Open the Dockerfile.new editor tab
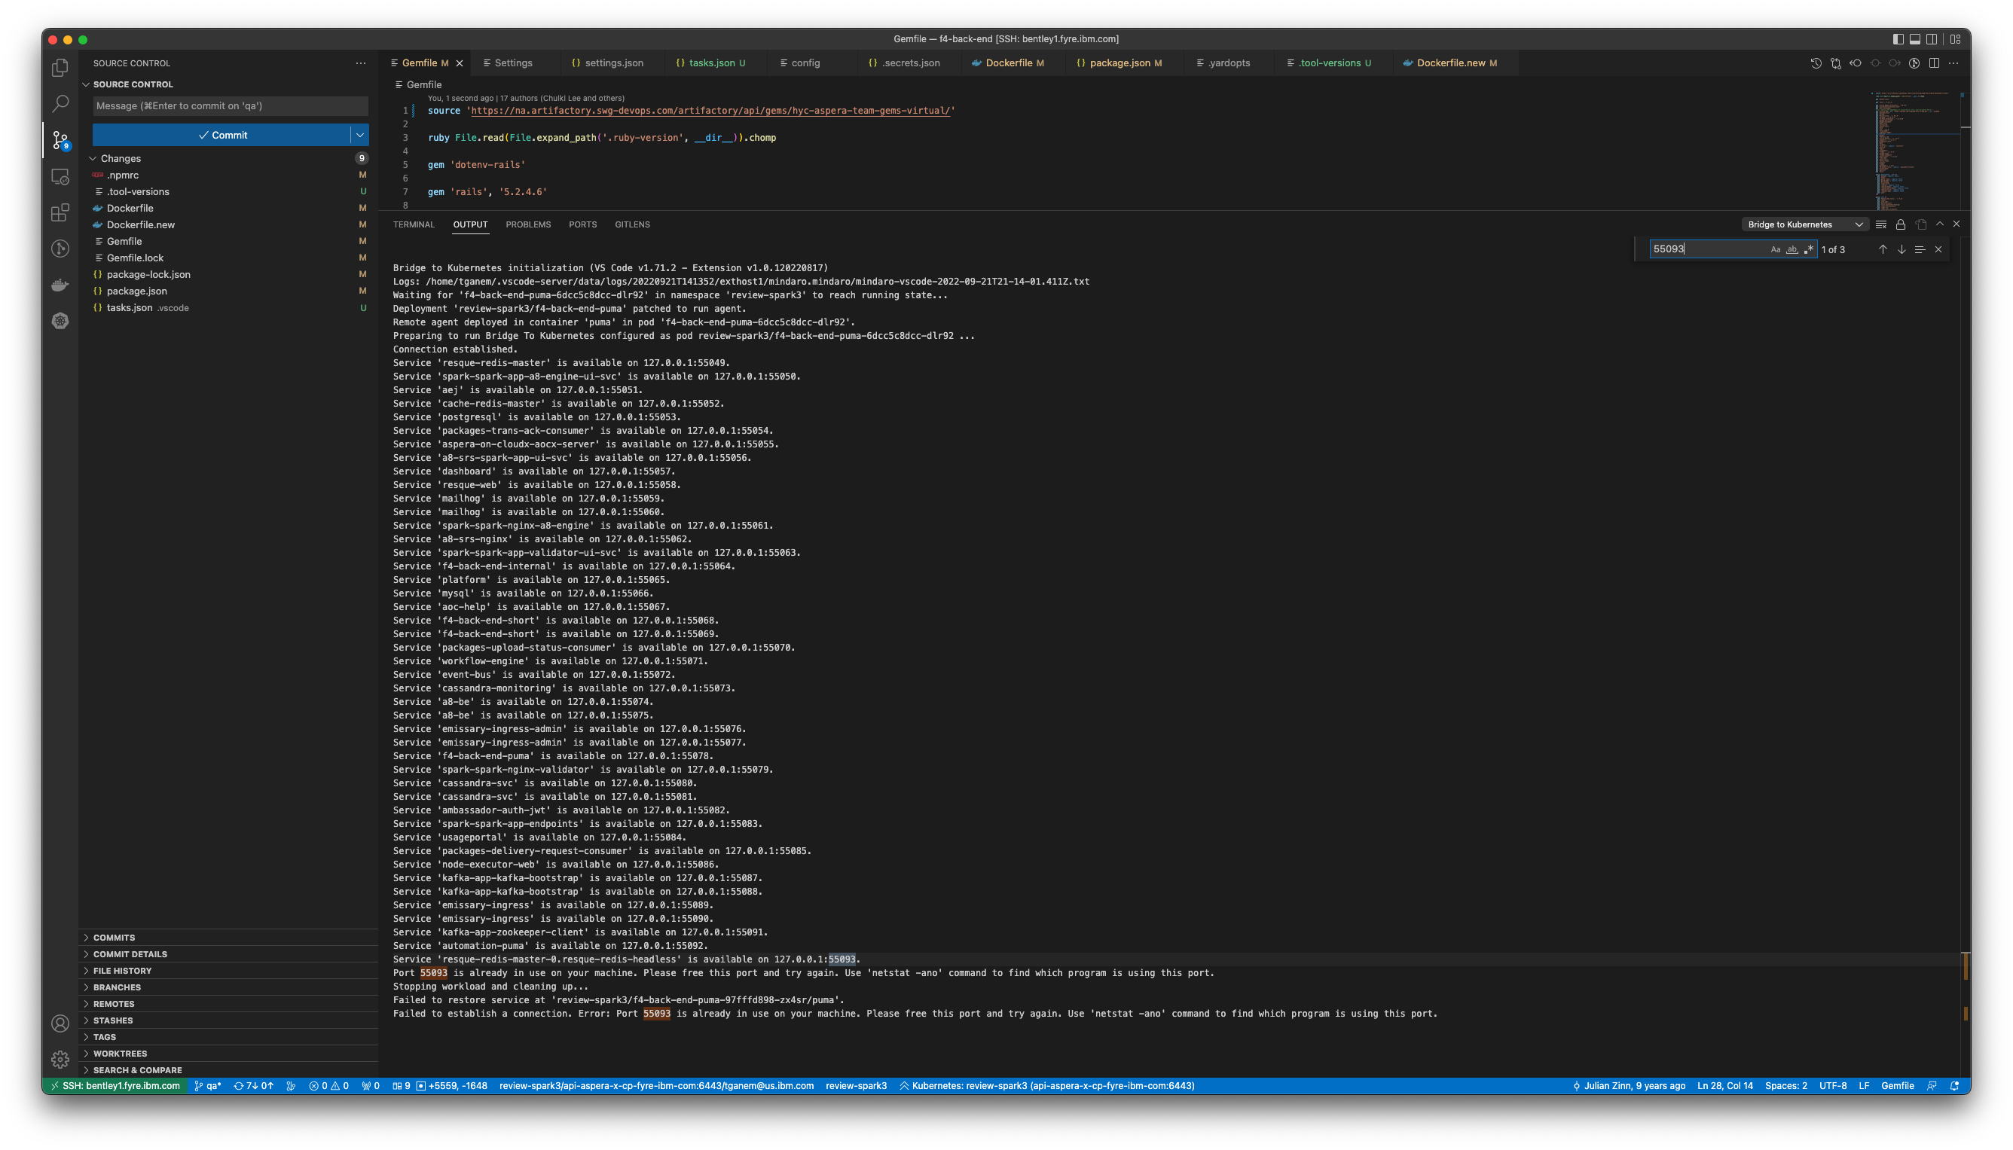This screenshot has height=1150, width=2013. click(x=1450, y=63)
